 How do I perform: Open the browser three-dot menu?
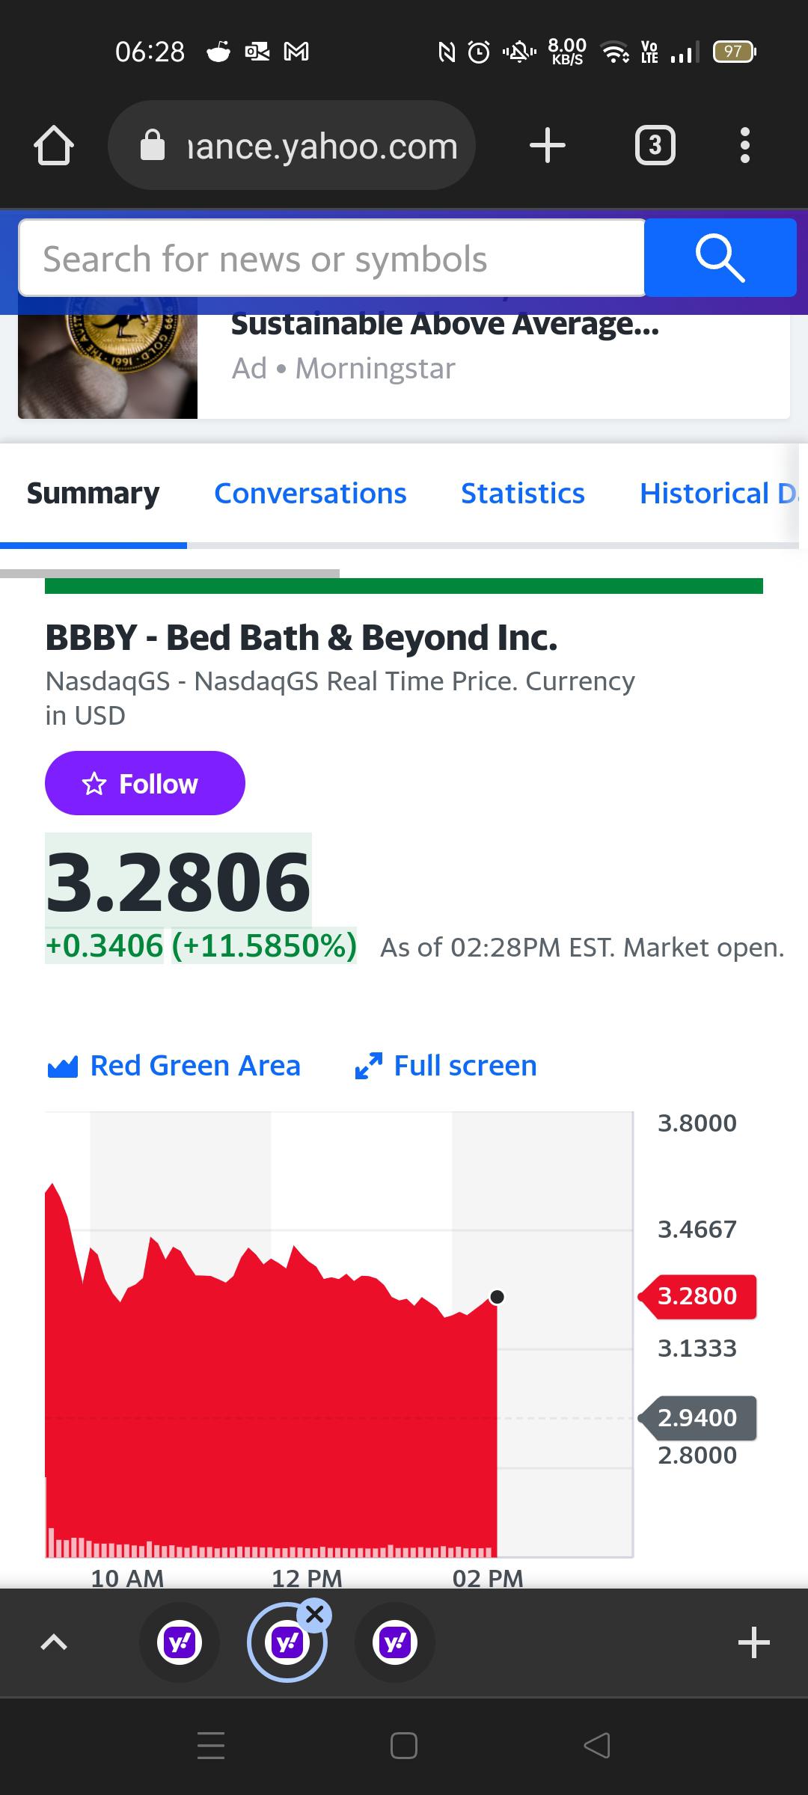[x=744, y=145]
